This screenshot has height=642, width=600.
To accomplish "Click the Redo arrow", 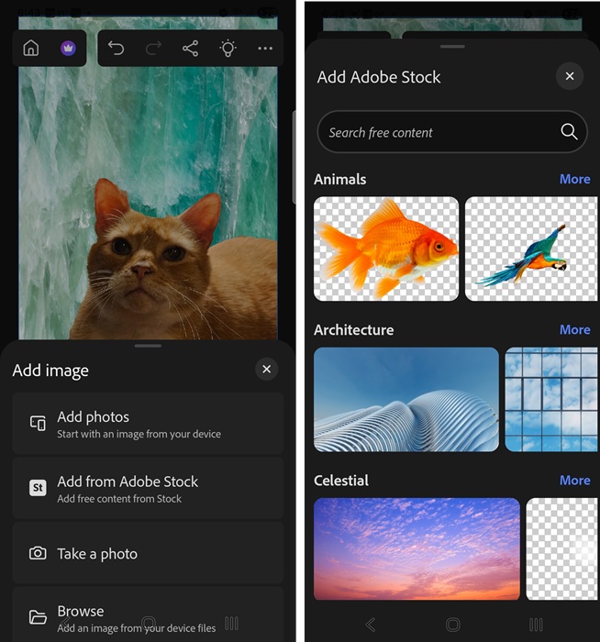I will [x=153, y=49].
